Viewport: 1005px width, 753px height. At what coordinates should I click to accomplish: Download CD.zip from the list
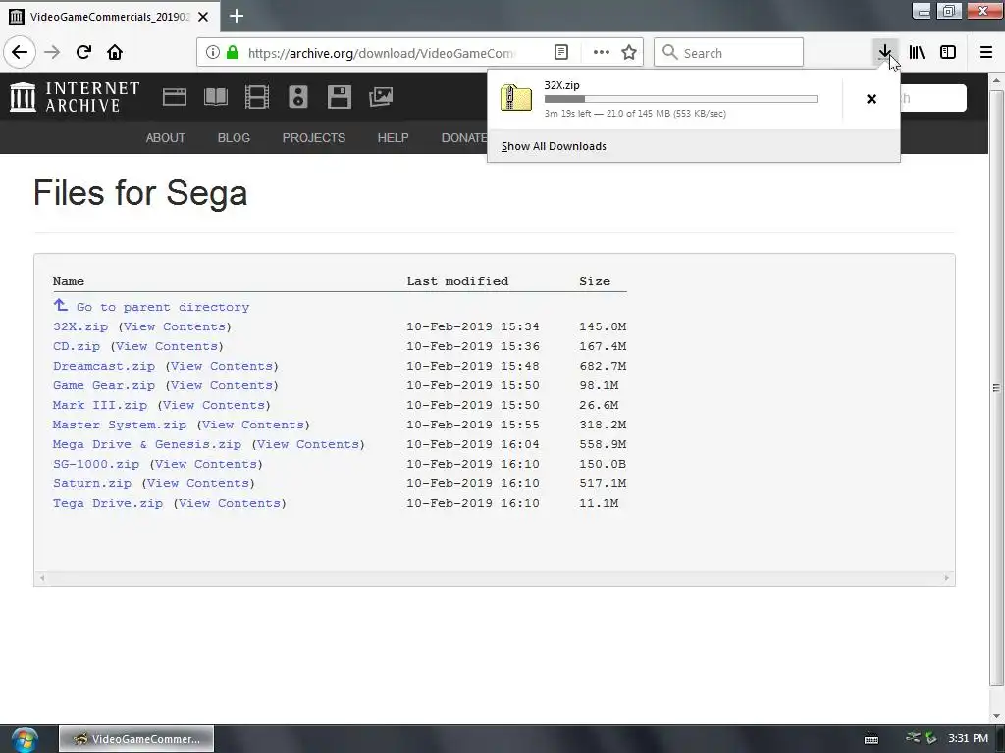[x=77, y=346]
